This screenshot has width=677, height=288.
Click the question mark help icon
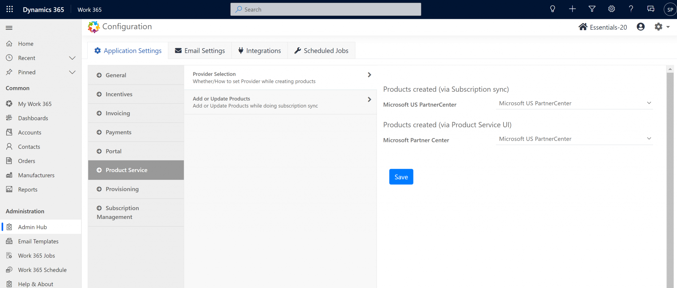click(x=631, y=9)
